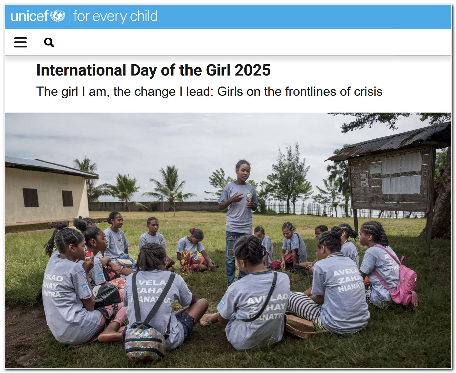Screen dimensions: 456x373
Task: Click the "unicef" wordmark in header
Action: pos(29,16)
